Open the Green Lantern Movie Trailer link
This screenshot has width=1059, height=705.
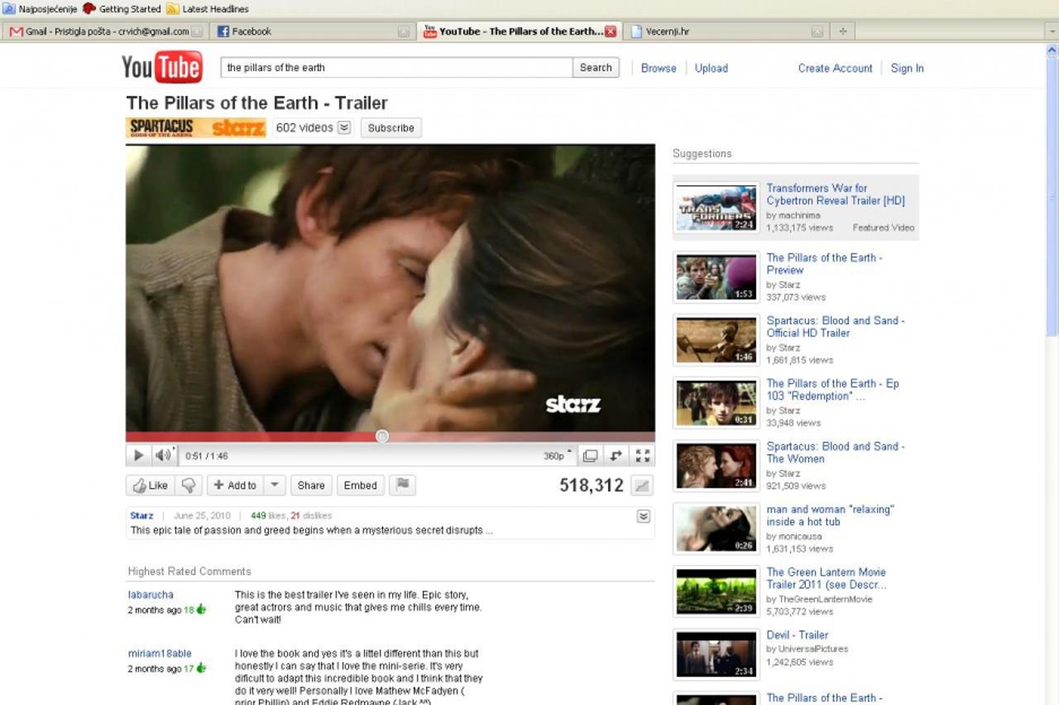pos(826,578)
